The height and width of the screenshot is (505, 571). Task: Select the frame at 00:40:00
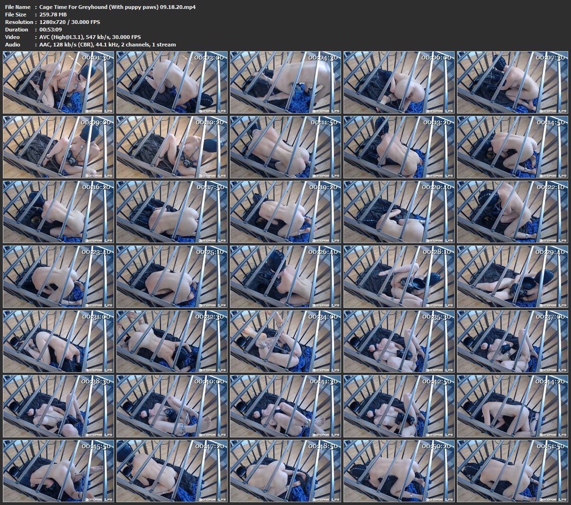pyautogui.click(x=172, y=406)
